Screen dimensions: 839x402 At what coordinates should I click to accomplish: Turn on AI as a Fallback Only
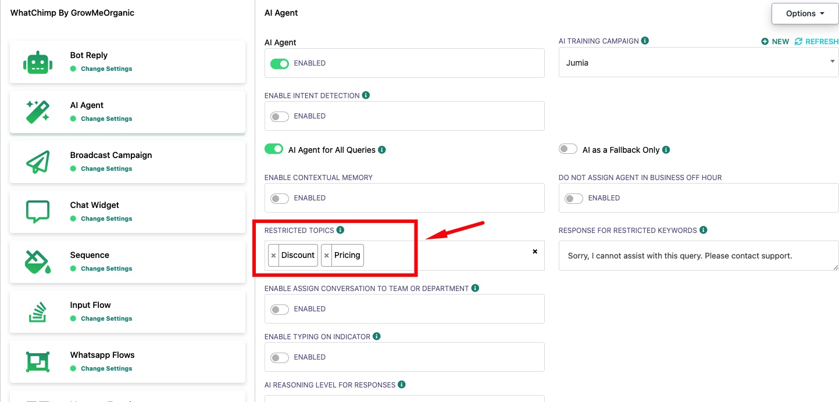(568, 149)
